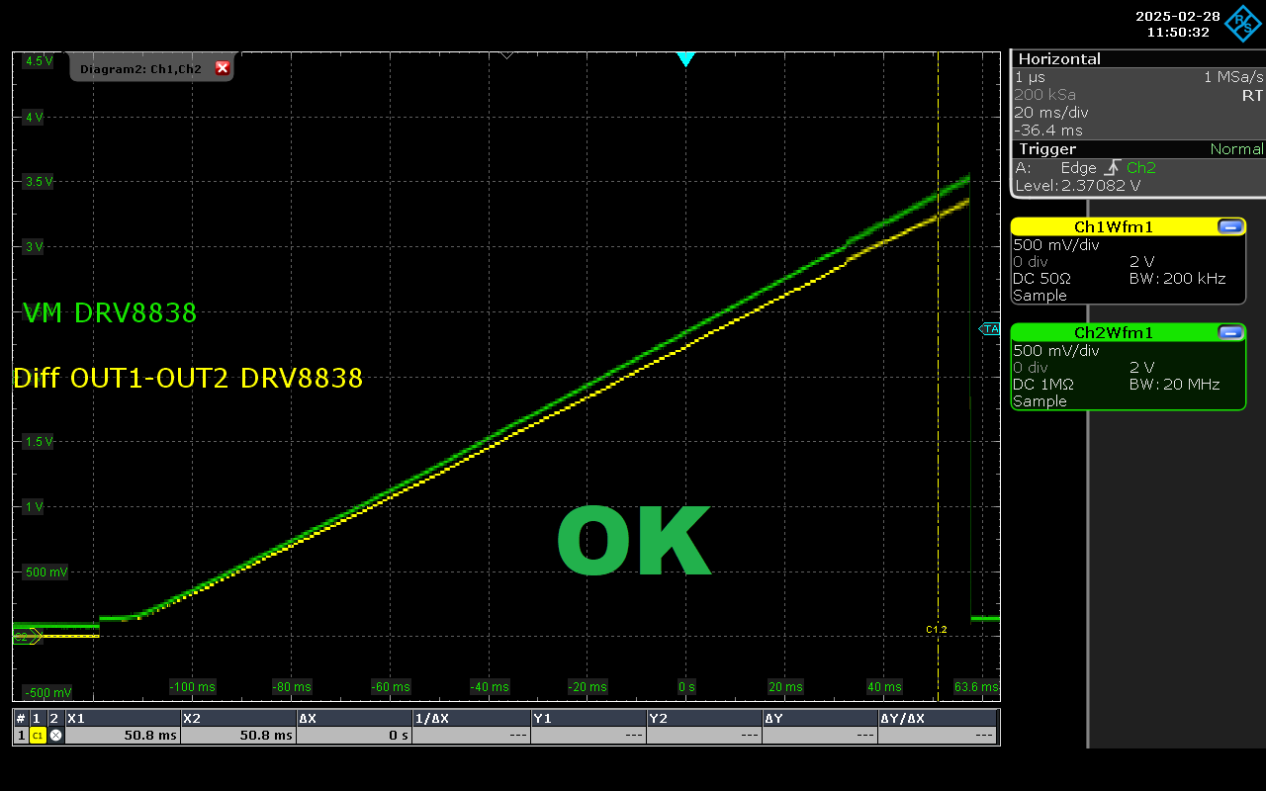Click Ch2Wfm1's Sample acquisition text
The height and width of the screenshot is (791, 1266).
coord(1040,401)
